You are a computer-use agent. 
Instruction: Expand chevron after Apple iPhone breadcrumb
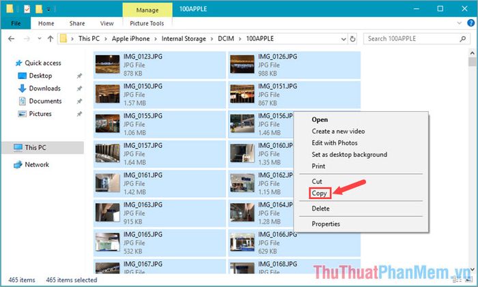tap(156, 39)
